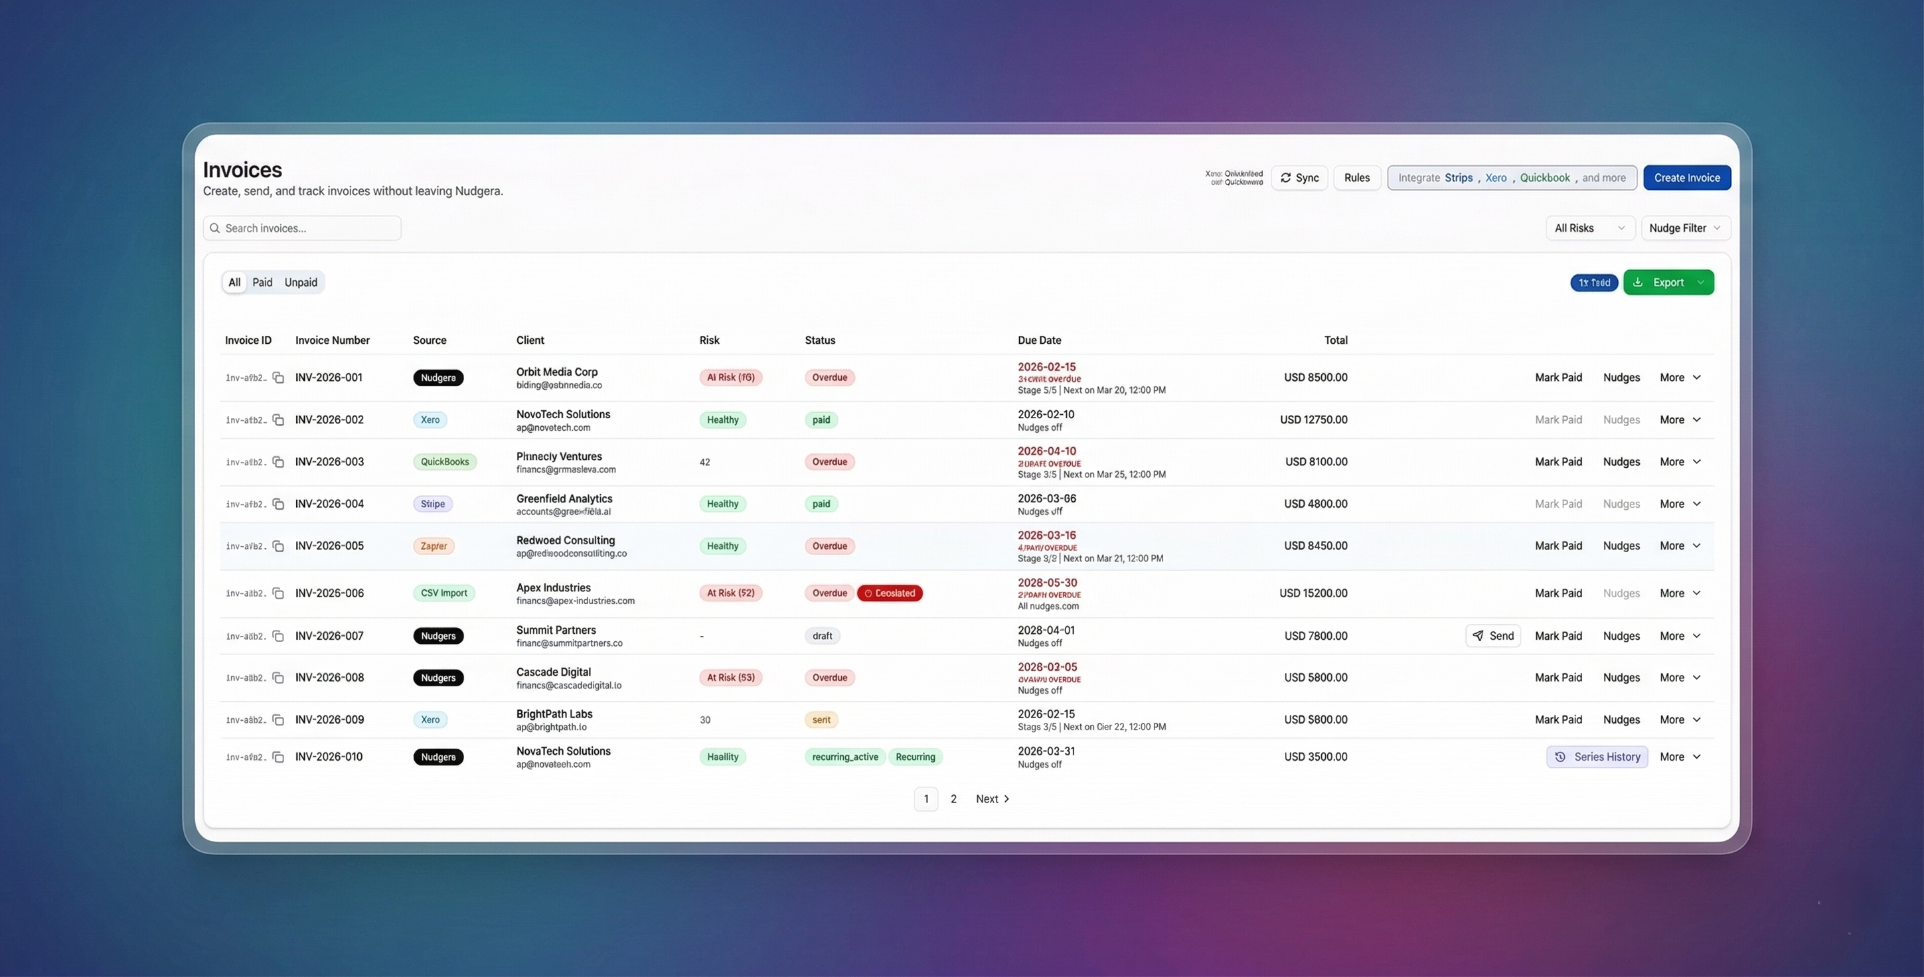Open the All Risks dropdown
This screenshot has height=977, width=1924.
[x=1589, y=228]
